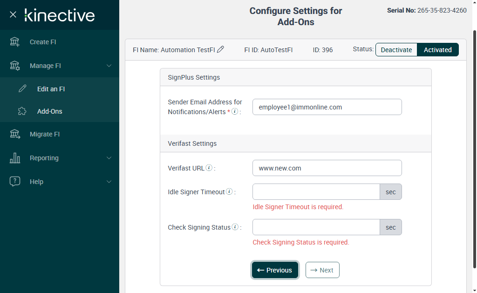Click the Idle Signer Timeout input field
Image resolution: width=477 pixels, height=293 pixels.
click(x=316, y=192)
